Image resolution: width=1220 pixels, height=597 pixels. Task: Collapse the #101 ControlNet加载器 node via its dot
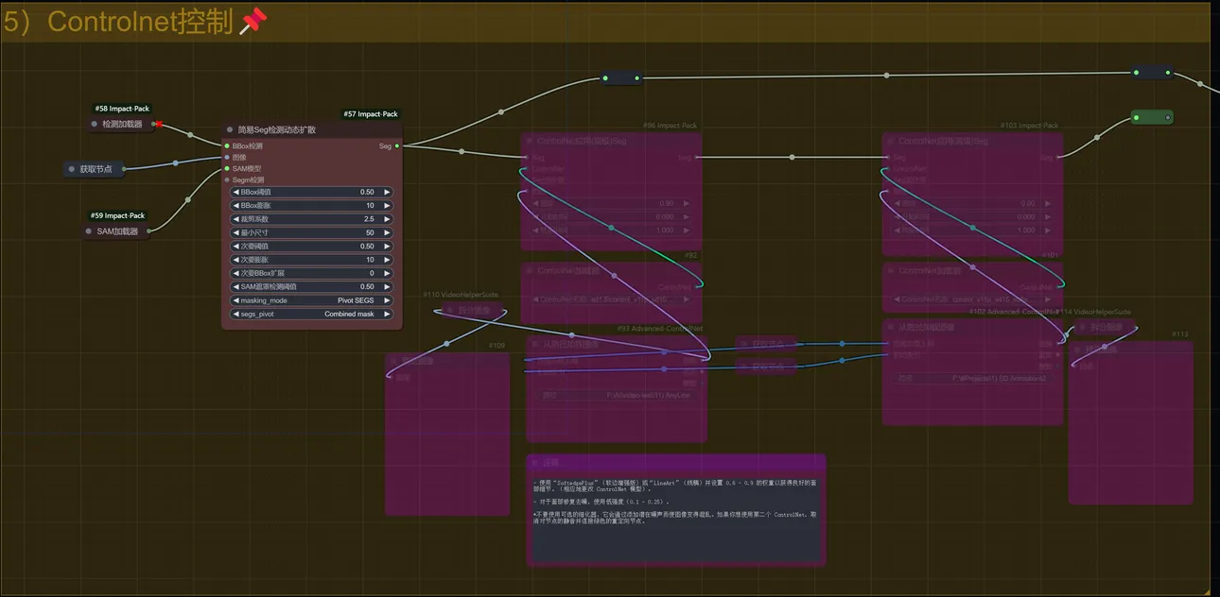891,271
